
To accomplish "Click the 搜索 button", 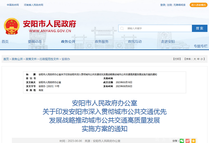I will point(200,28).
